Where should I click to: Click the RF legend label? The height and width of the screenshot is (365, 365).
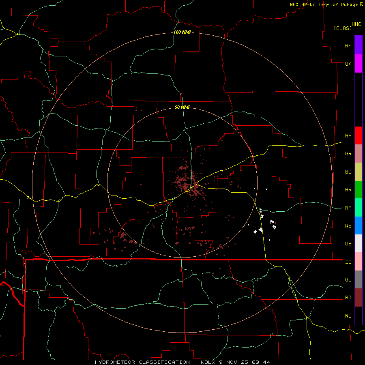pos(348,45)
